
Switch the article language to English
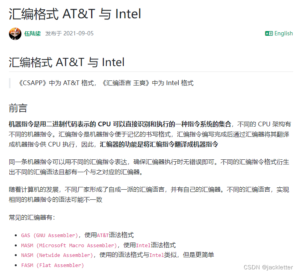[283, 33]
